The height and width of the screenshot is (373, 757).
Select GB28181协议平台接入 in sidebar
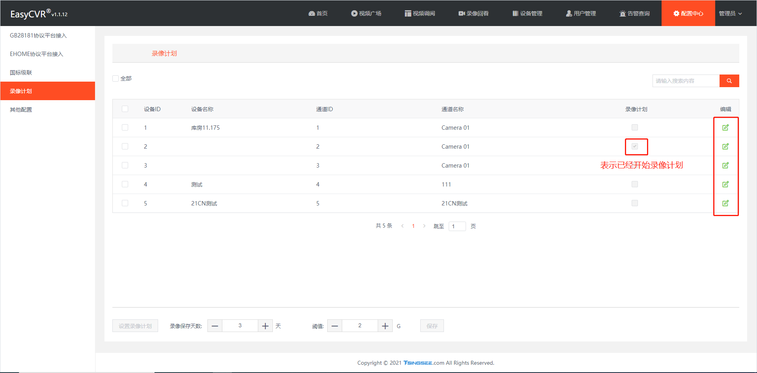click(48, 35)
